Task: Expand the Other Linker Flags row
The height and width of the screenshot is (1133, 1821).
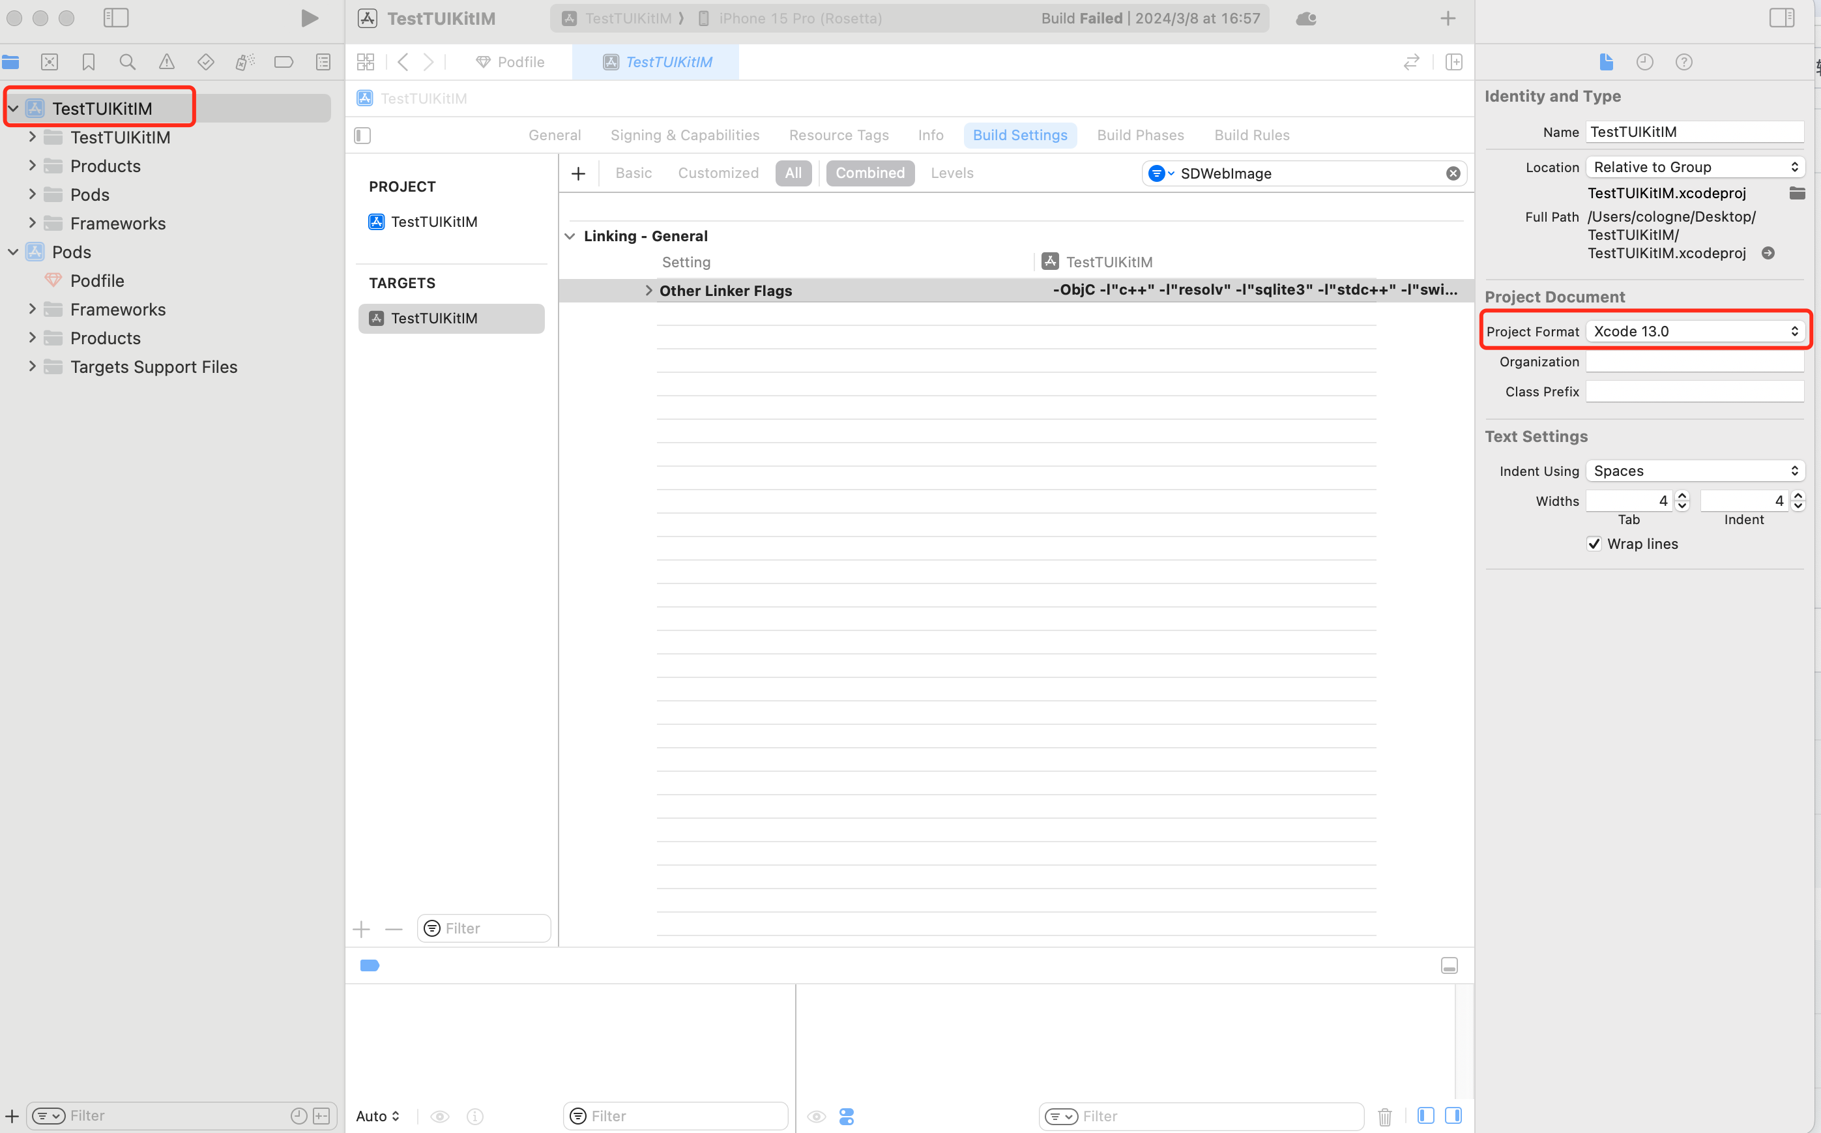Action: pyautogui.click(x=648, y=291)
